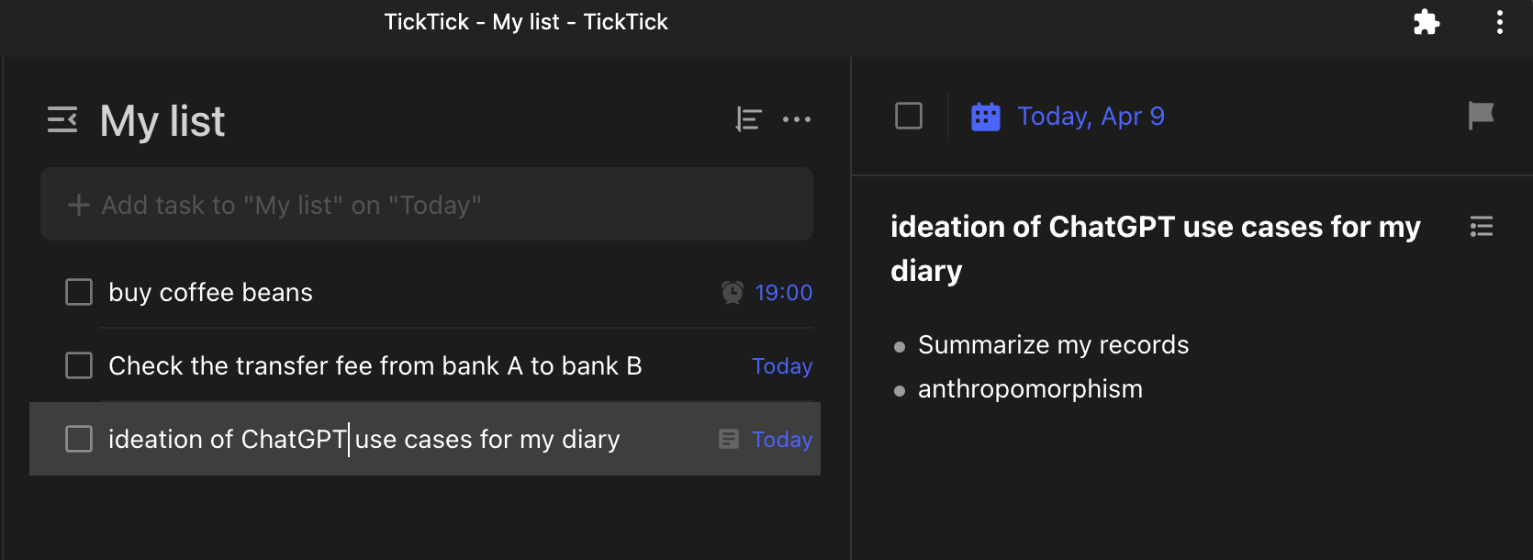
Task: Set priority using the flag icon
Action: (x=1481, y=116)
